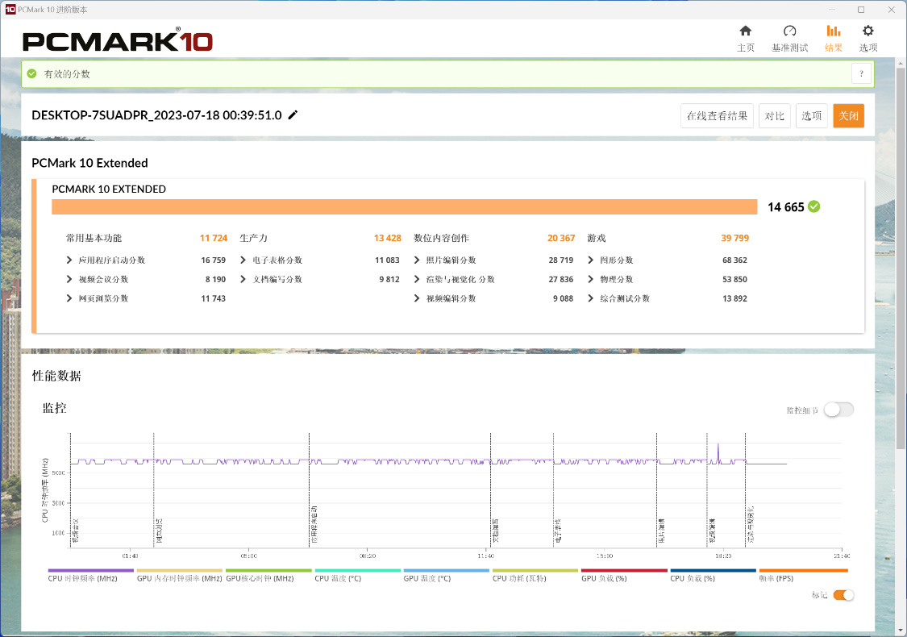Screen dimensions: 907x637
Task: Click the 图形分数 value 68 362
Action: pos(734,260)
